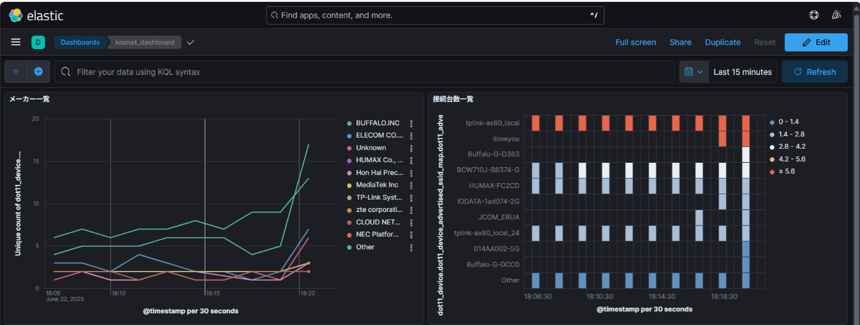This screenshot has height=325, width=860.
Task: Click the NEC Platfor legend color dot
Action: pyautogui.click(x=350, y=234)
